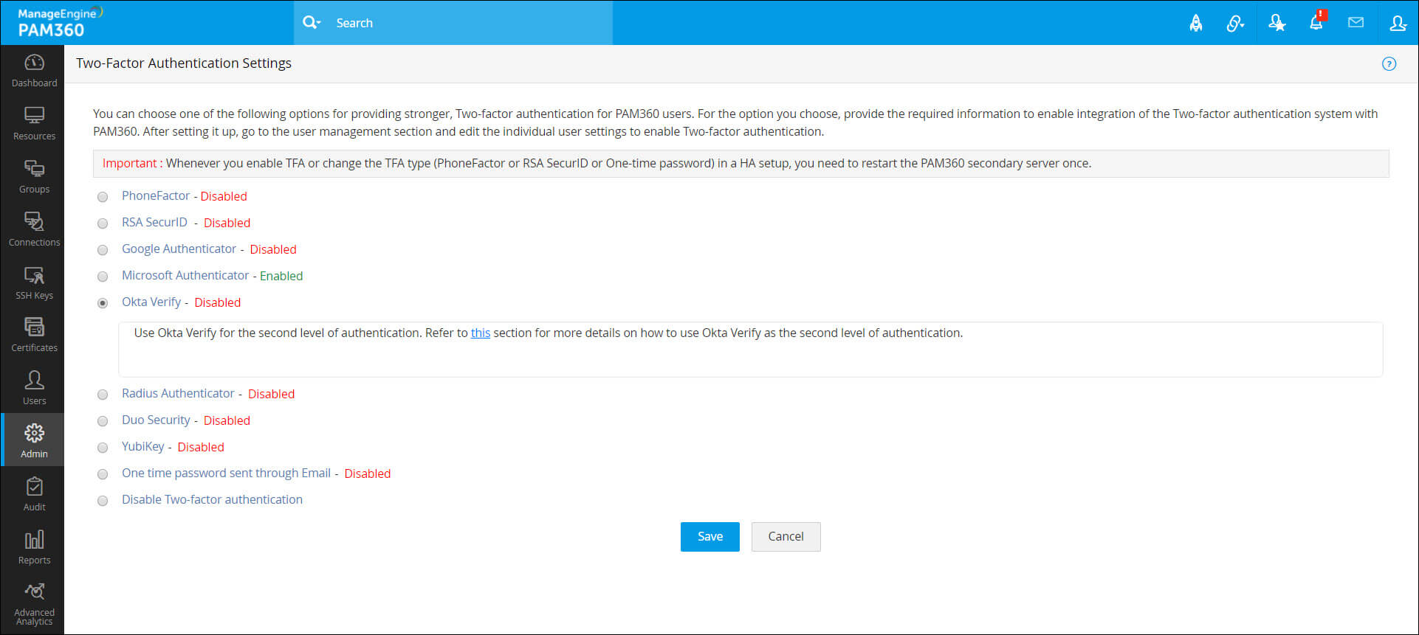Open the help question mark icon
Image resolution: width=1419 pixels, height=635 pixels.
click(x=1389, y=63)
